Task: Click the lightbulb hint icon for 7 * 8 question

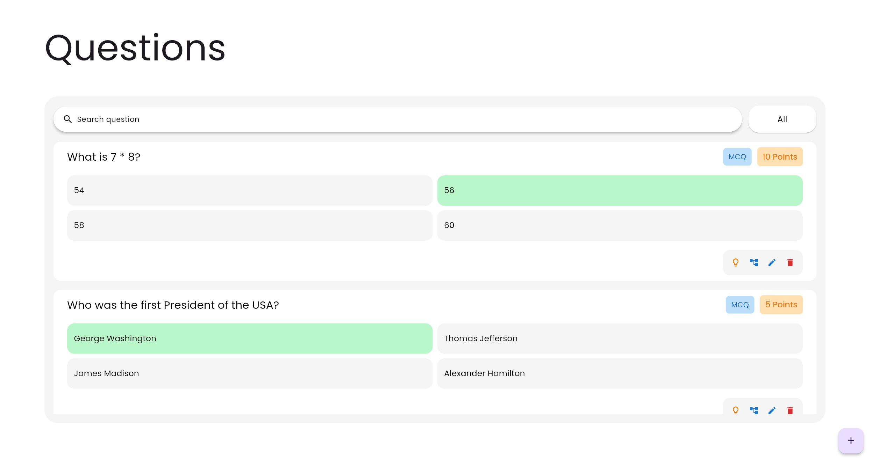Action: 735,262
